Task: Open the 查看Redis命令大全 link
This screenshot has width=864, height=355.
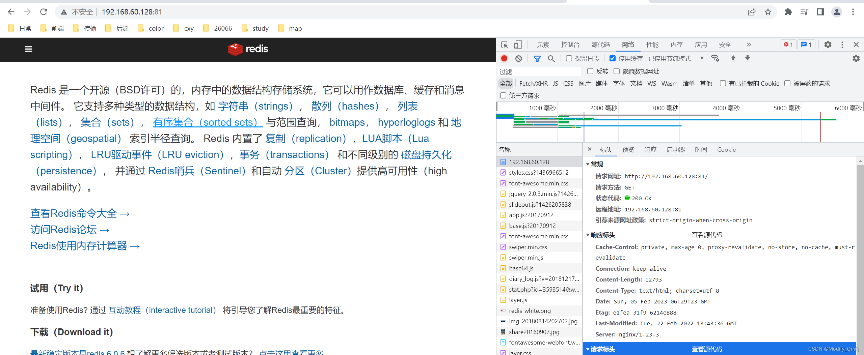Action: click(80, 213)
